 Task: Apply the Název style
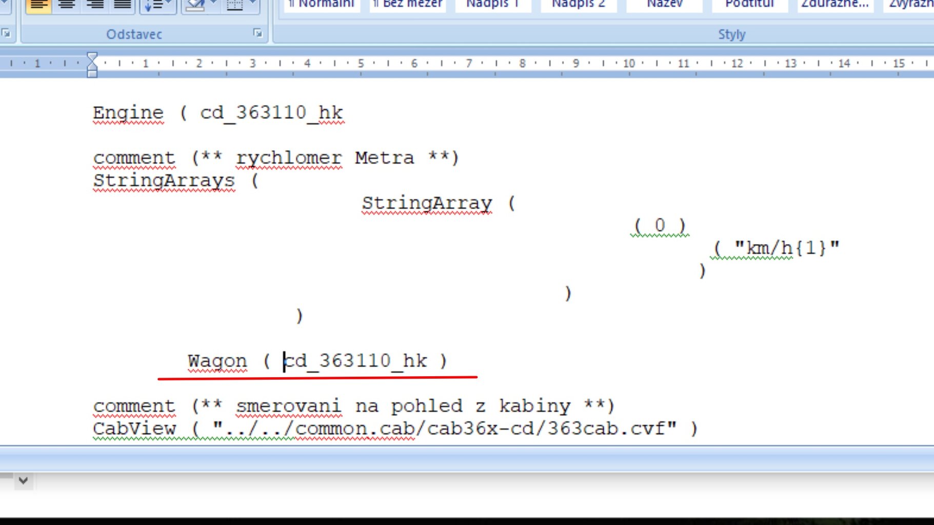pyautogui.click(x=664, y=5)
